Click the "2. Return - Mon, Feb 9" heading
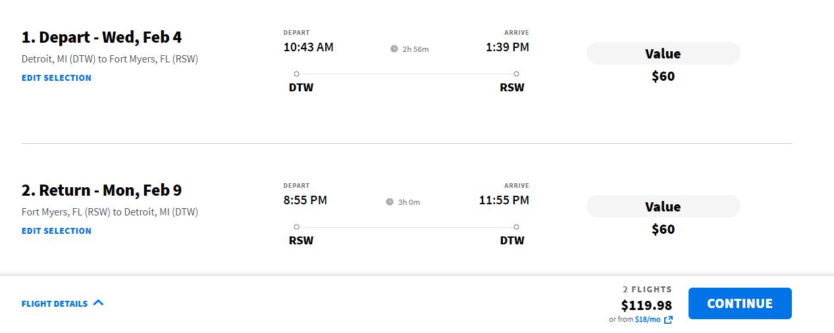 tap(101, 190)
